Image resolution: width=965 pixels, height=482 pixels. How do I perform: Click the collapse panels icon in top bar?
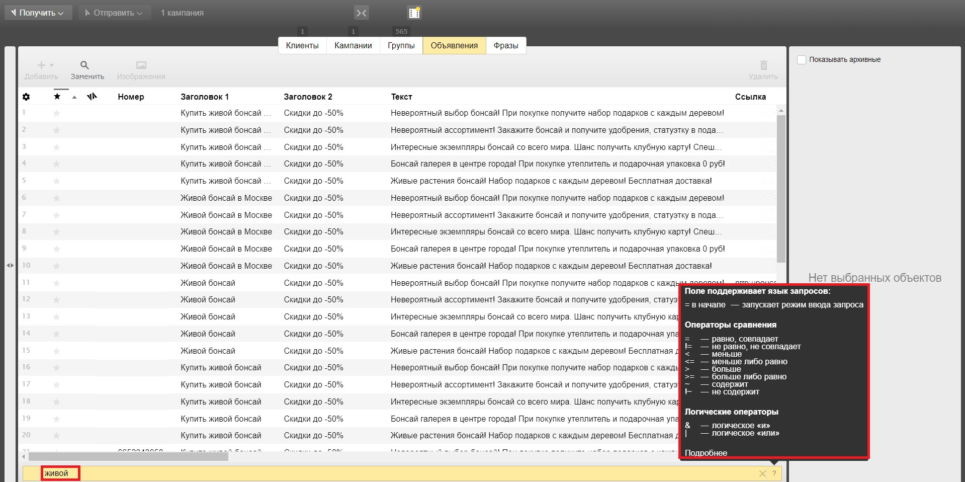361,13
